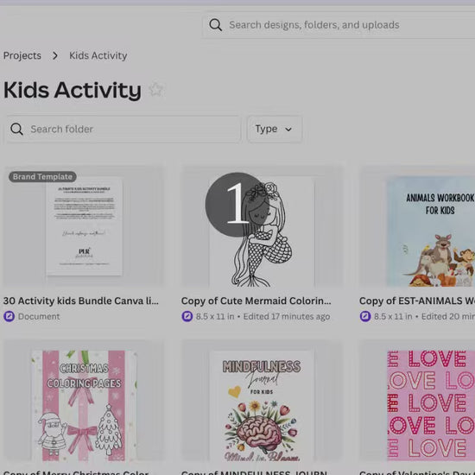The width and height of the screenshot is (475, 475).
Task: Click the design icon under Cute Mermaid title
Action: point(187,316)
